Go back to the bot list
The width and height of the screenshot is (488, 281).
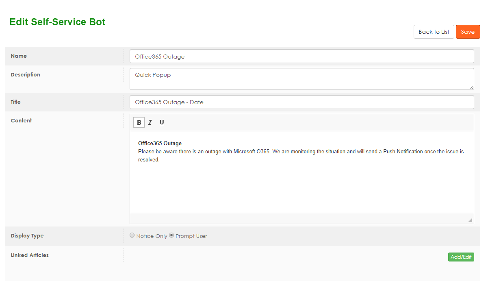pyautogui.click(x=434, y=32)
